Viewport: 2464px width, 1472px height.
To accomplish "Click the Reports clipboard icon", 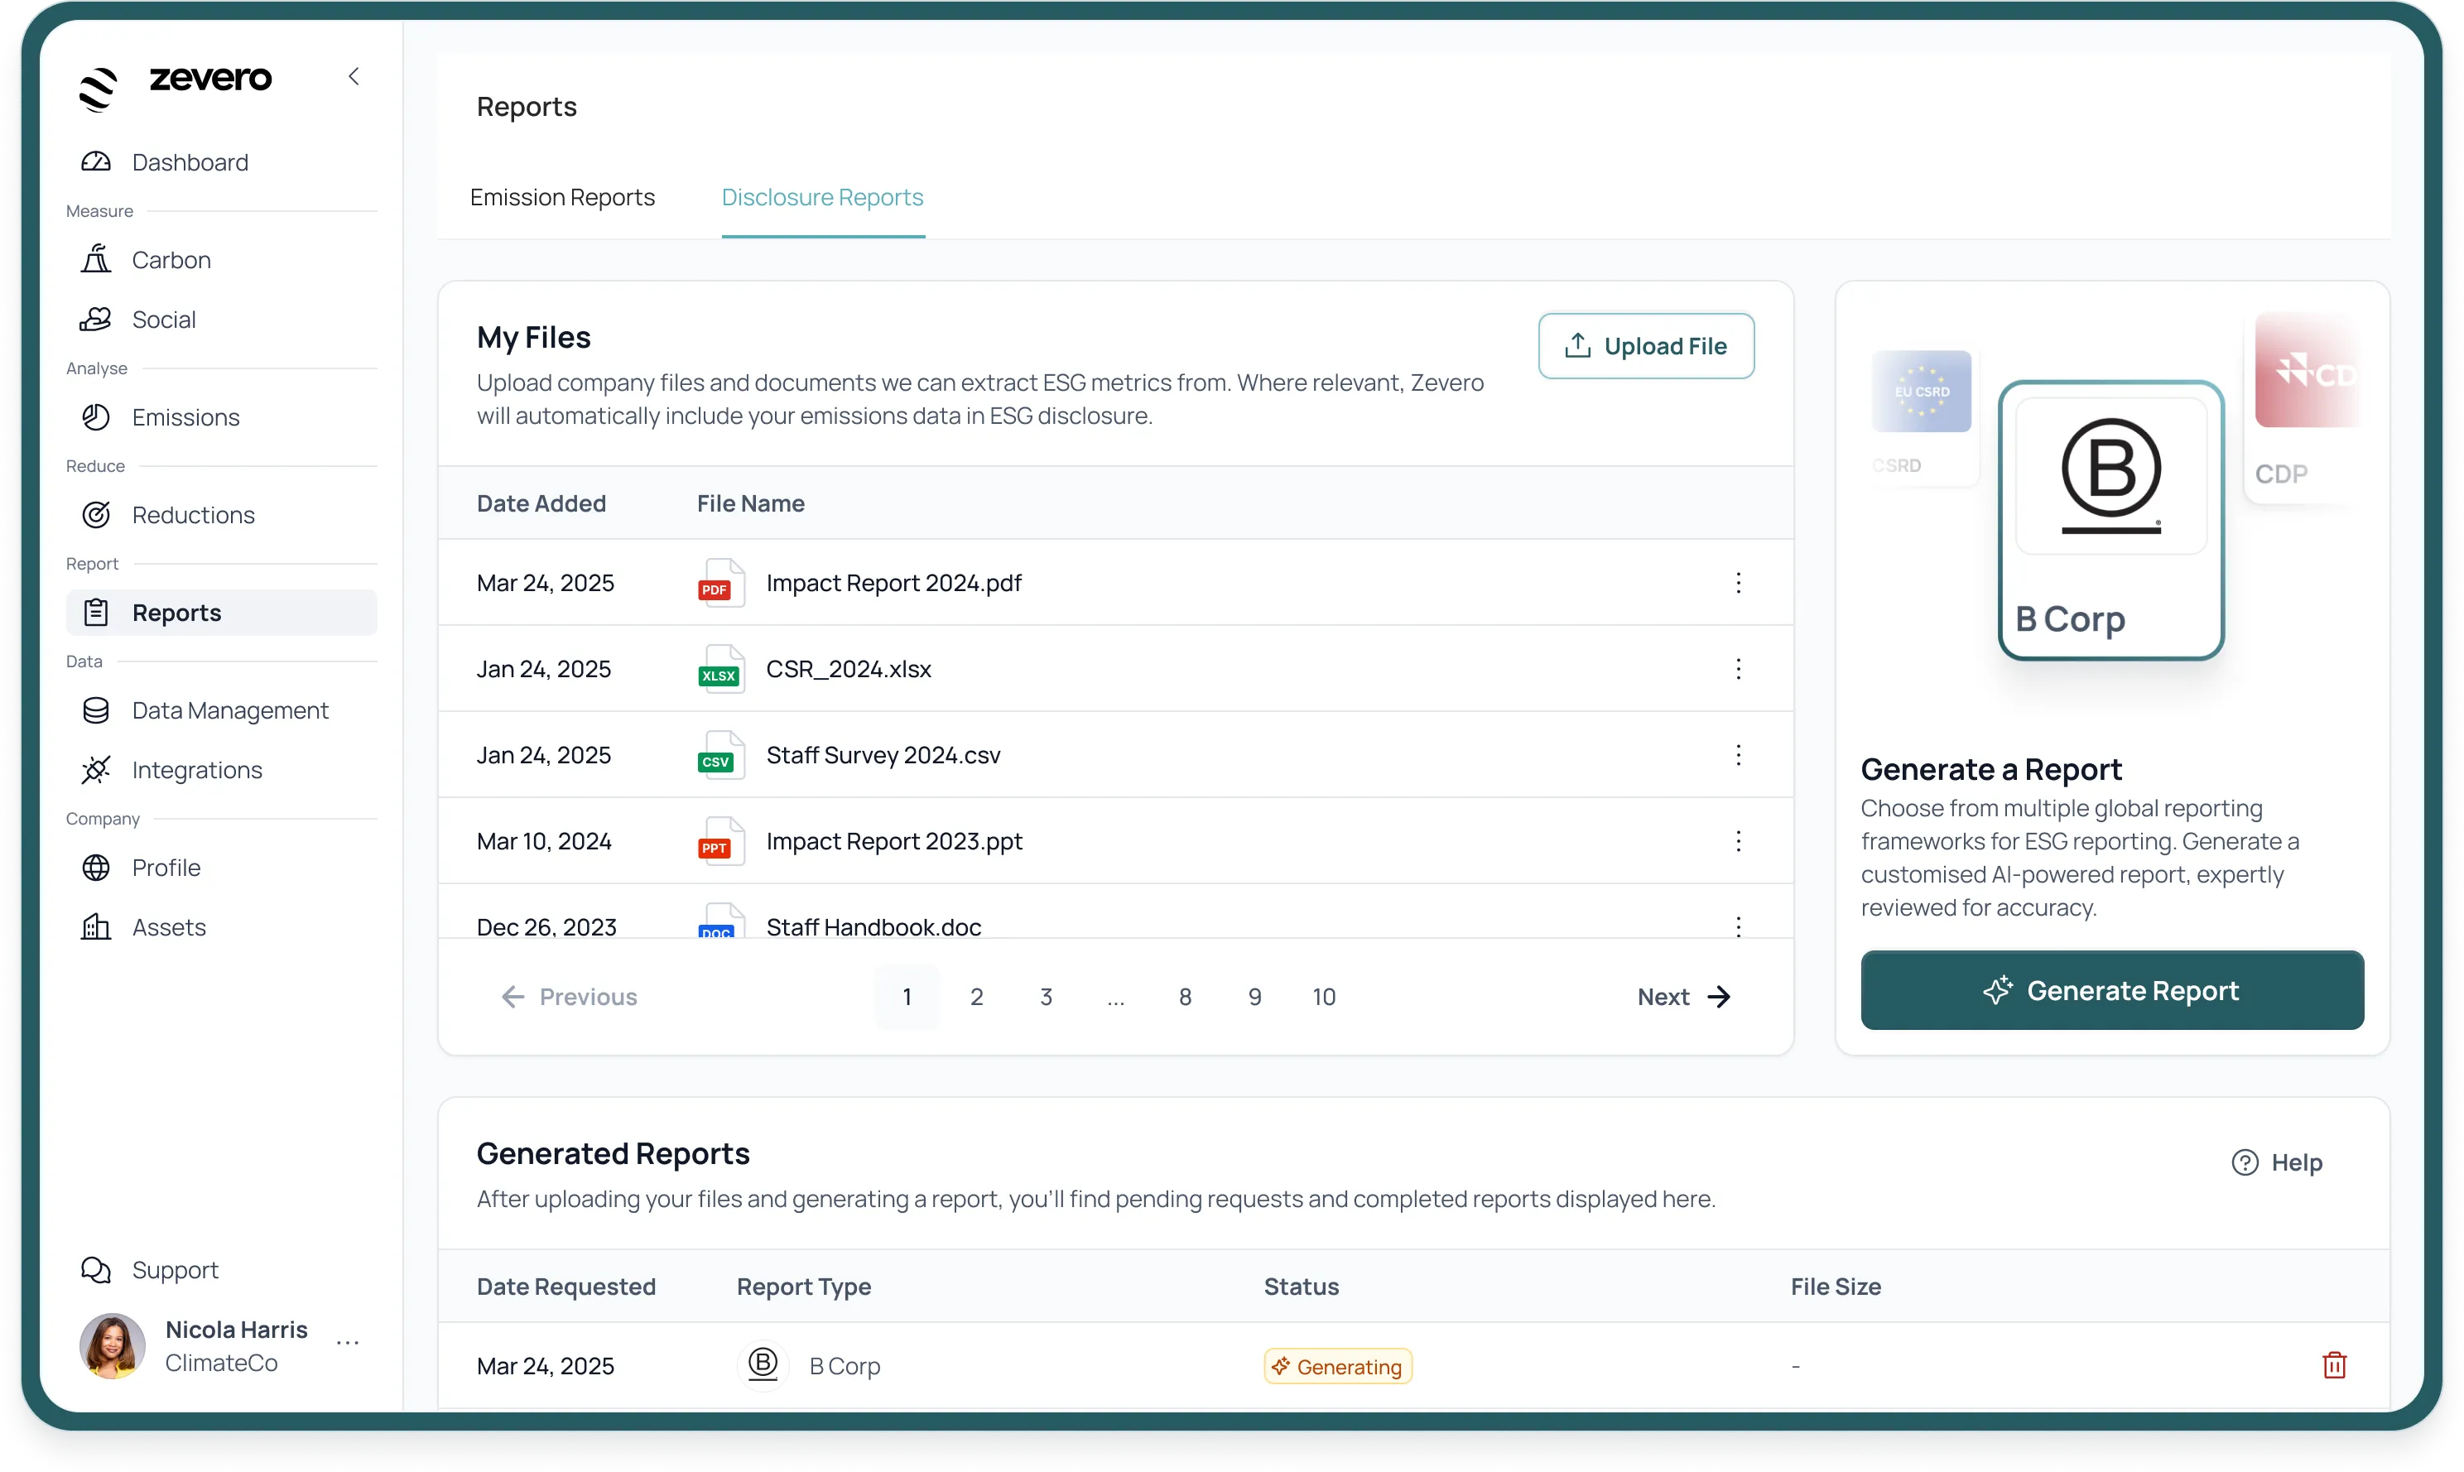I will [x=96, y=612].
